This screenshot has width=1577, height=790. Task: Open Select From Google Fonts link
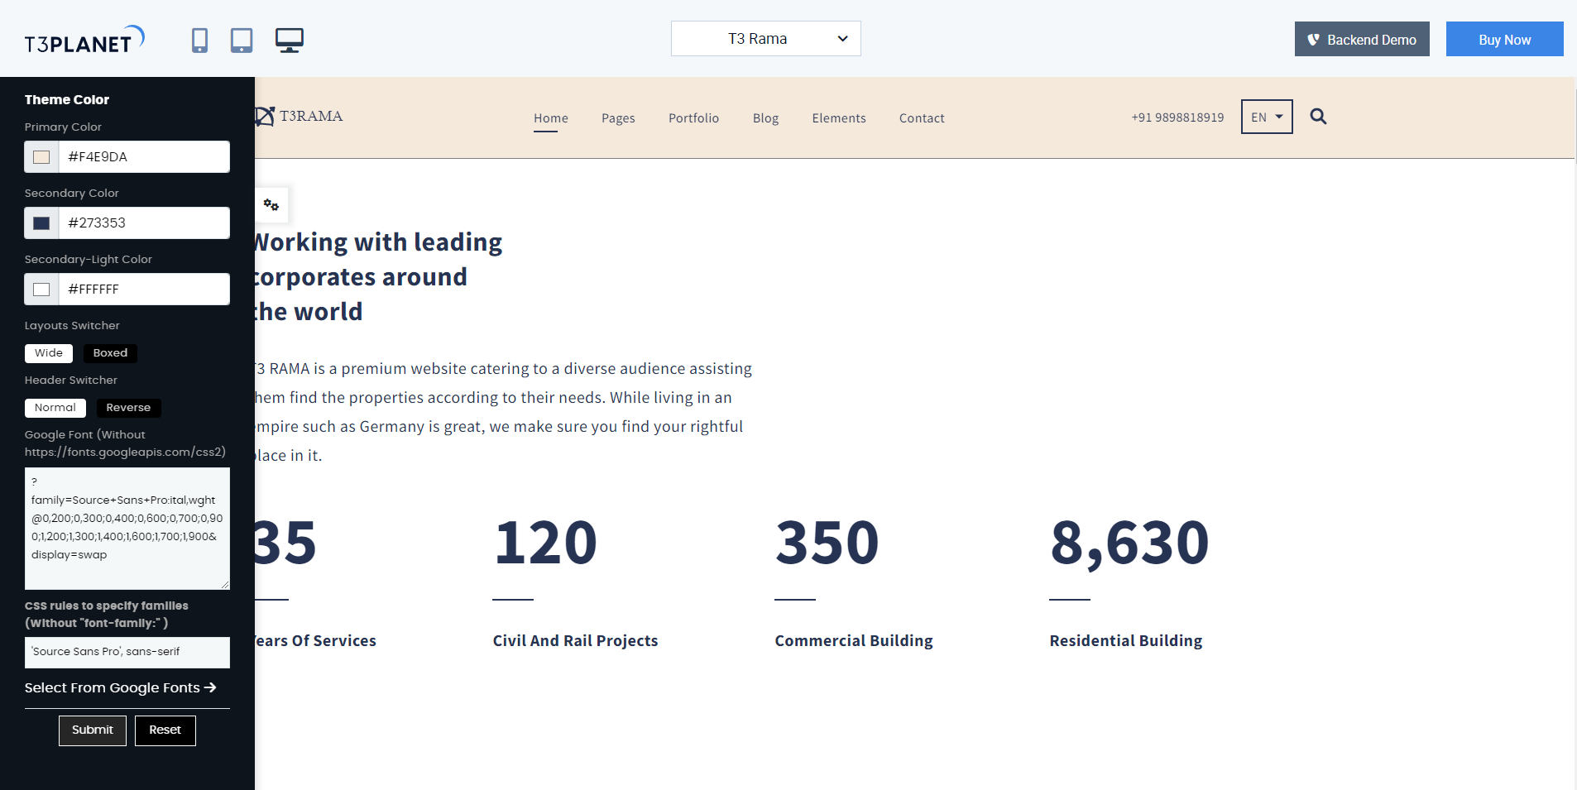pyautogui.click(x=121, y=687)
